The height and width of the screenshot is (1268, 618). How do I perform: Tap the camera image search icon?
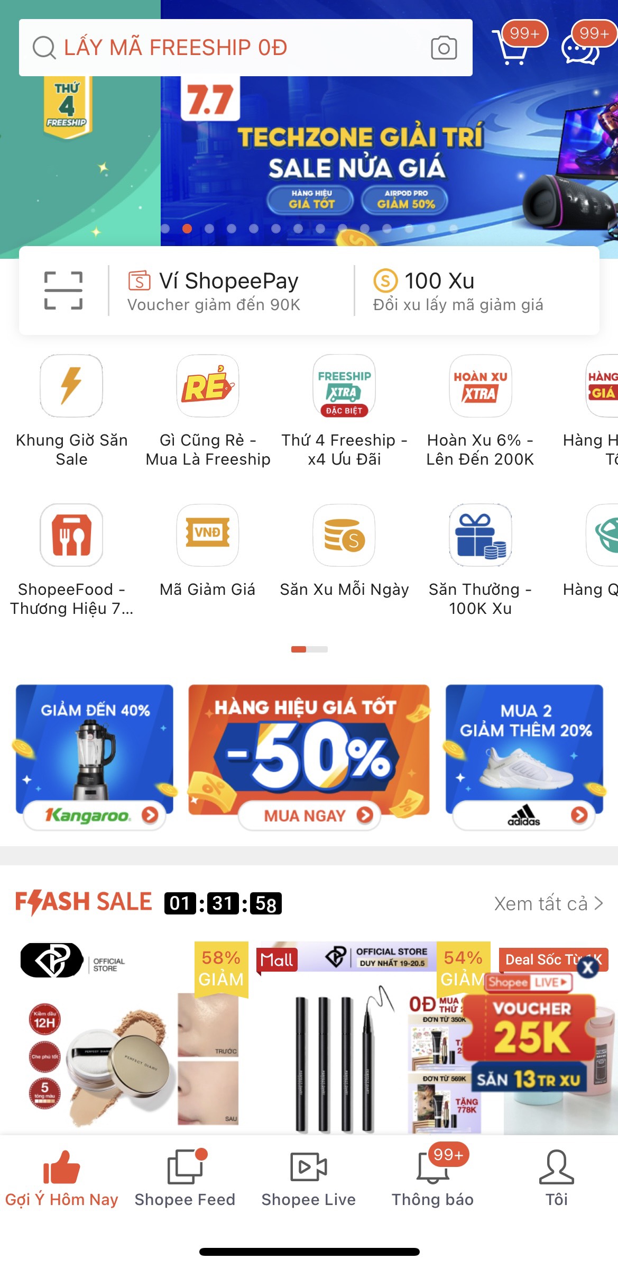tap(444, 48)
